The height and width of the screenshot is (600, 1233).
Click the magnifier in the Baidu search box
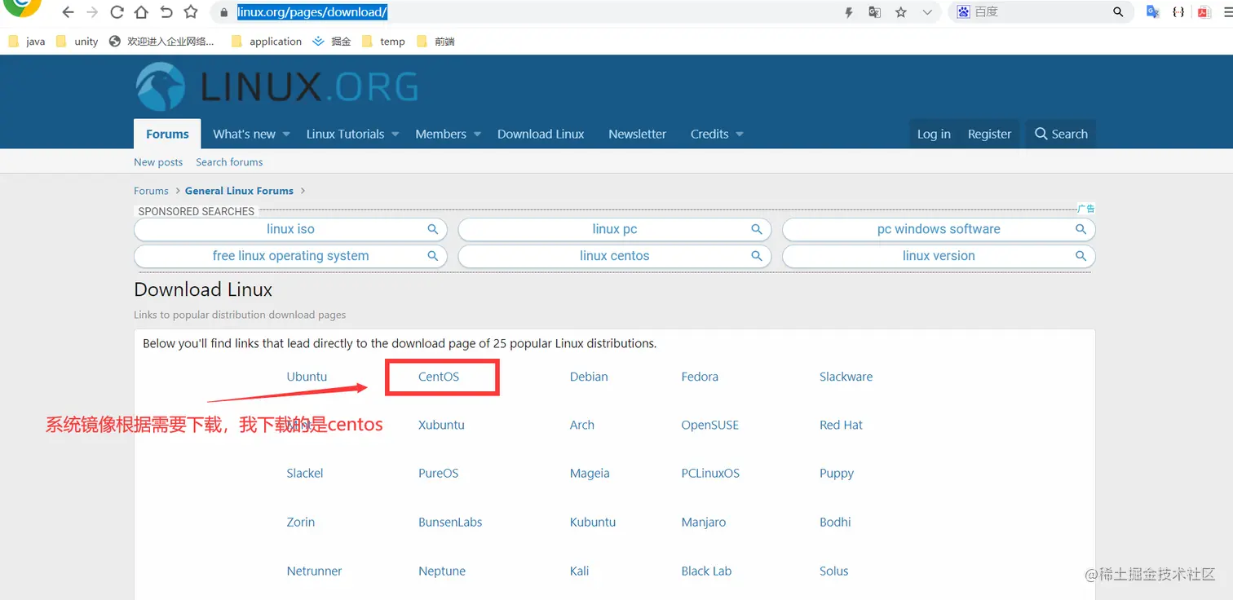click(x=1118, y=12)
